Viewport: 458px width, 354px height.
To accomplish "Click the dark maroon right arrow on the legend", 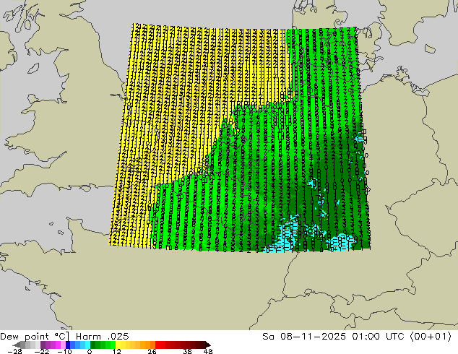I will pyautogui.click(x=207, y=345).
